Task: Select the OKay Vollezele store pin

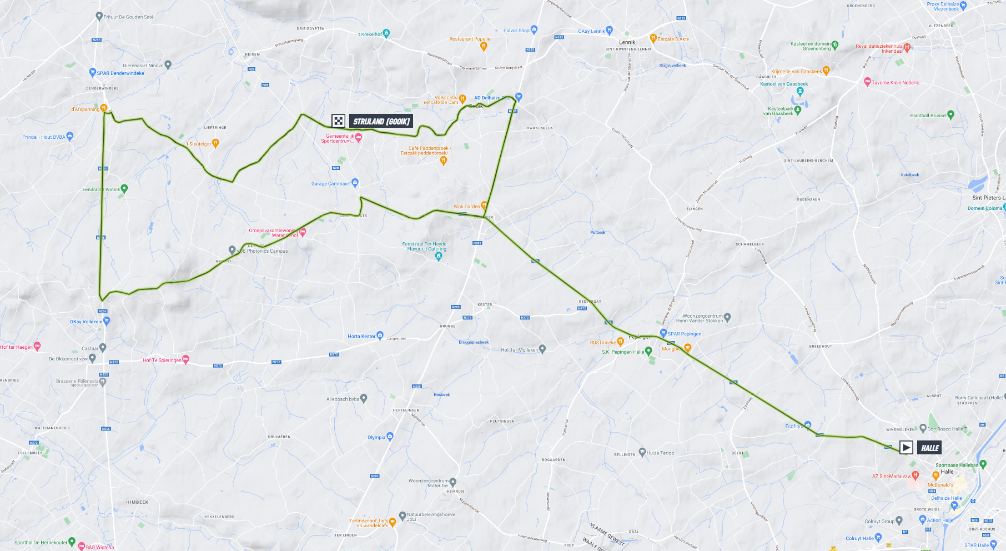Action: click(x=107, y=320)
